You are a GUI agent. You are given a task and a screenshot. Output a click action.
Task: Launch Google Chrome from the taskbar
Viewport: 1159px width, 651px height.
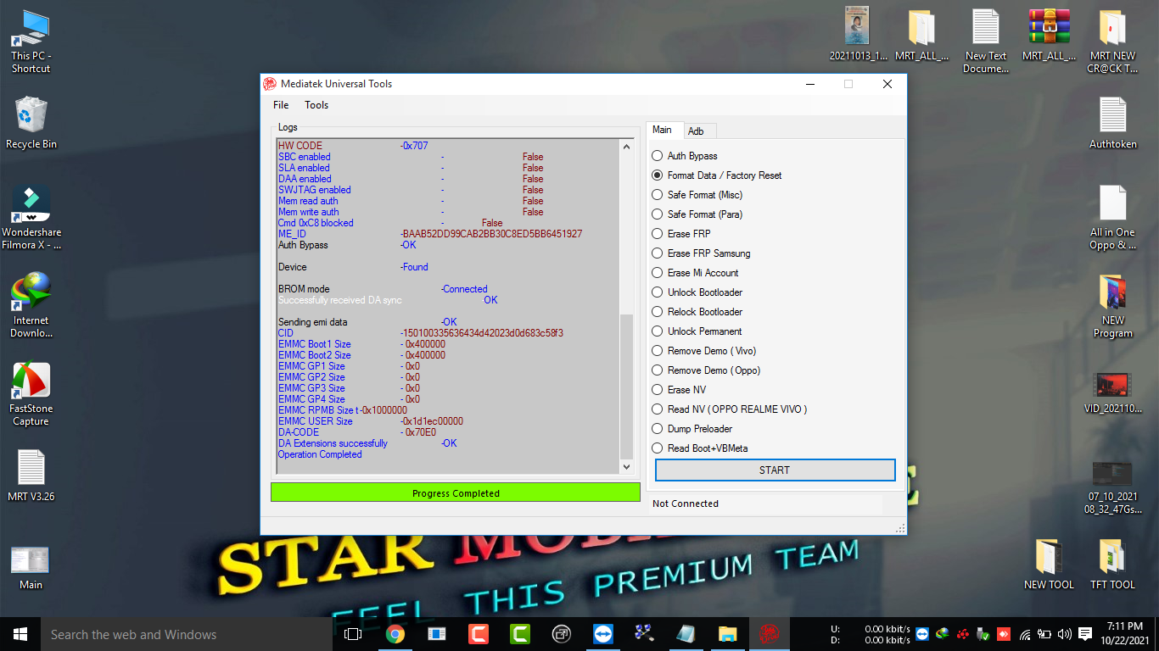click(395, 634)
